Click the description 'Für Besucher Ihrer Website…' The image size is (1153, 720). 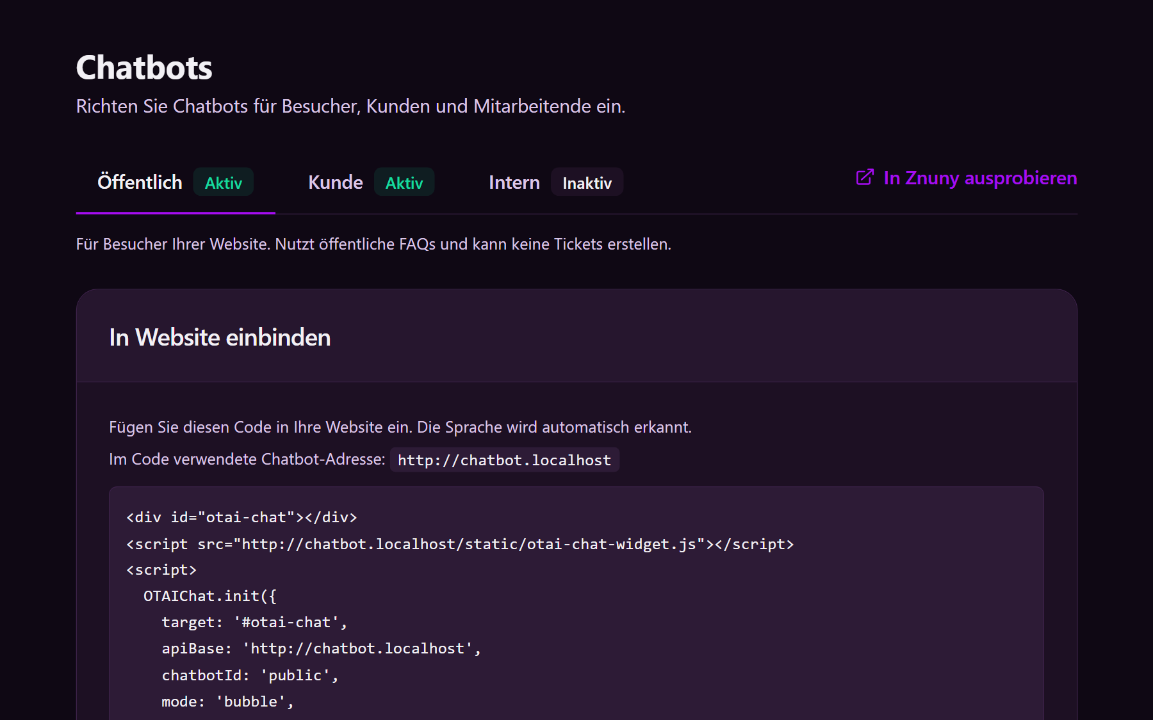373,244
